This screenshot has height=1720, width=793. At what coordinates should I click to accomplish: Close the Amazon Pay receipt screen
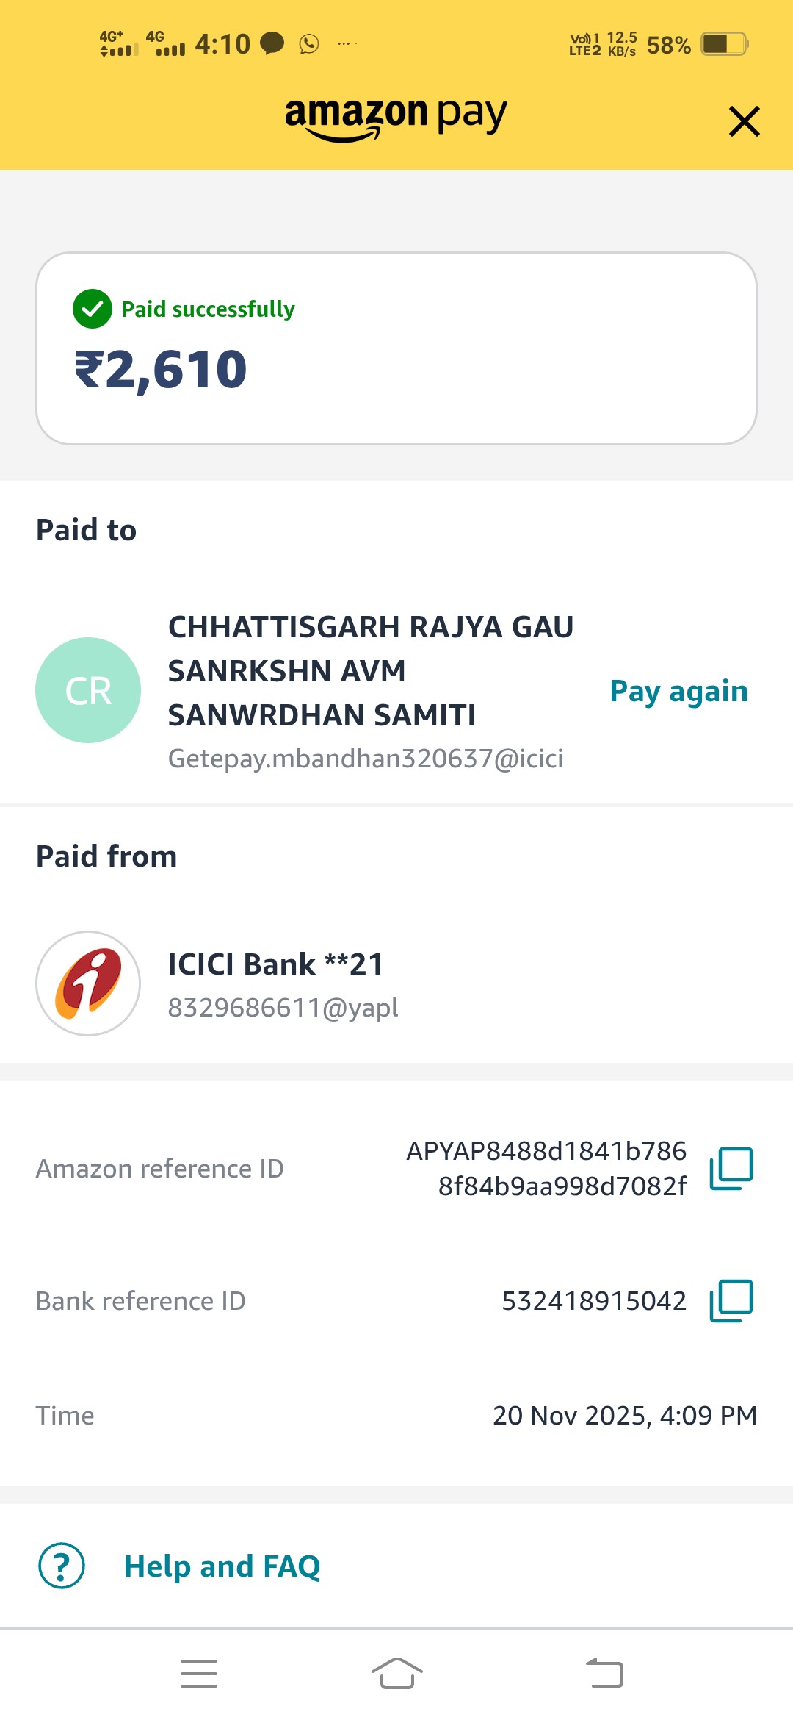(744, 121)
